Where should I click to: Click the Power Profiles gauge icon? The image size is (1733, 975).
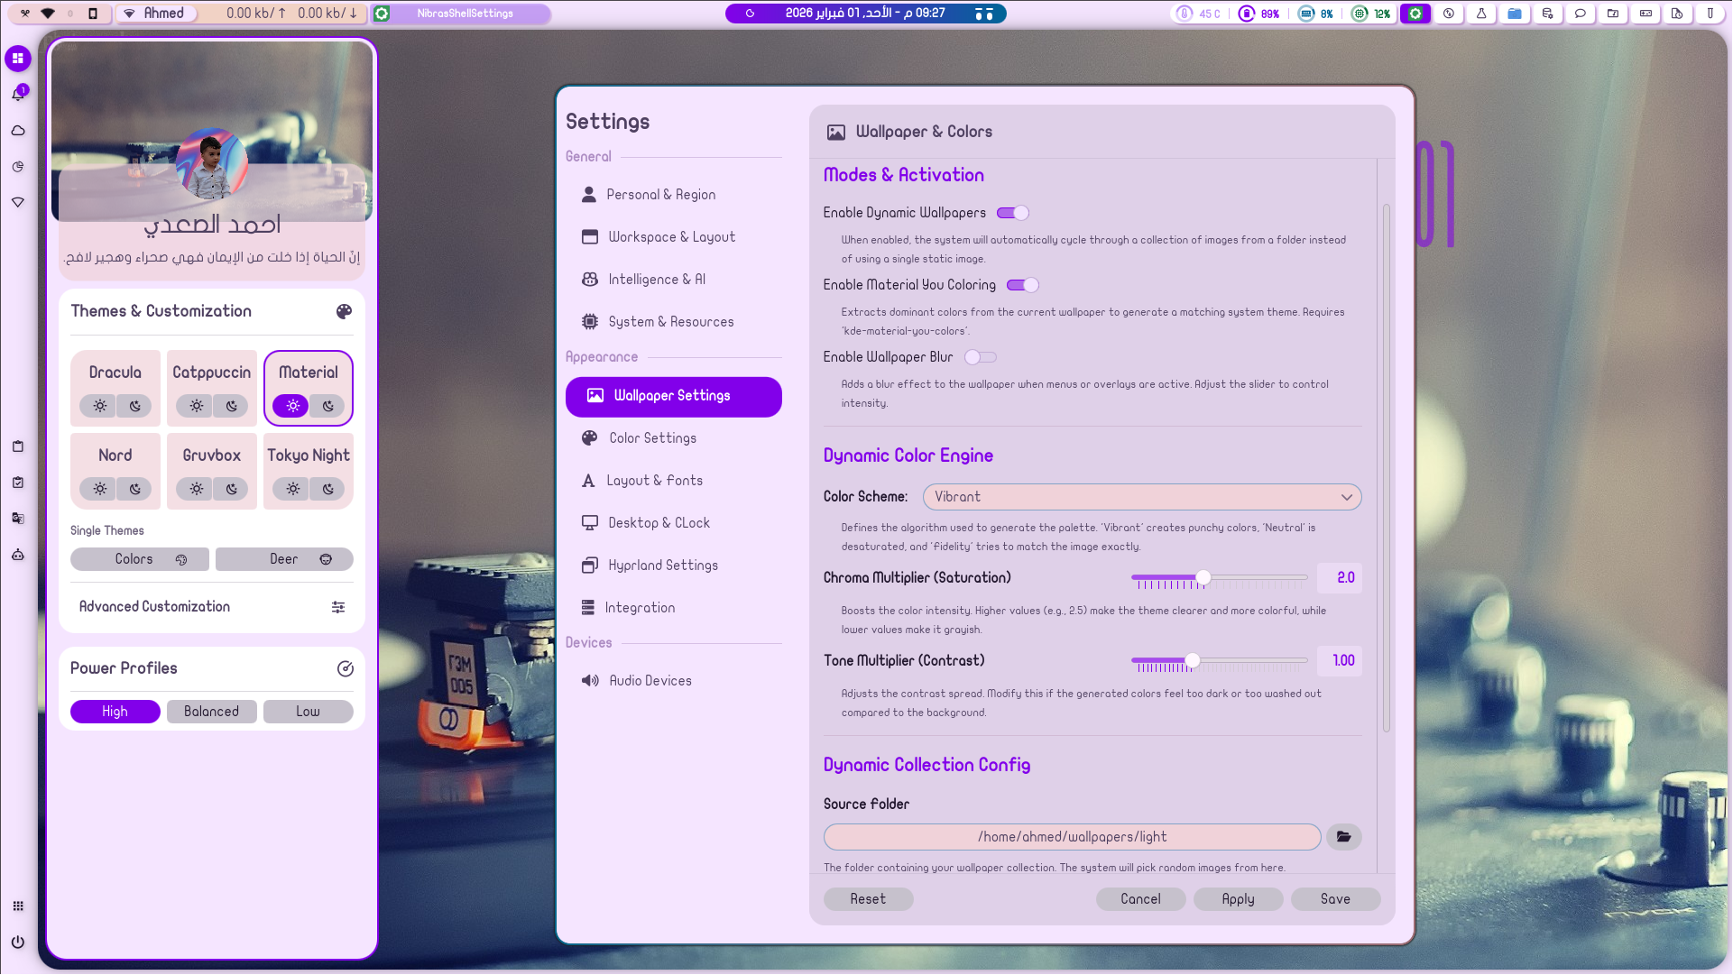[x=345, y=668]
